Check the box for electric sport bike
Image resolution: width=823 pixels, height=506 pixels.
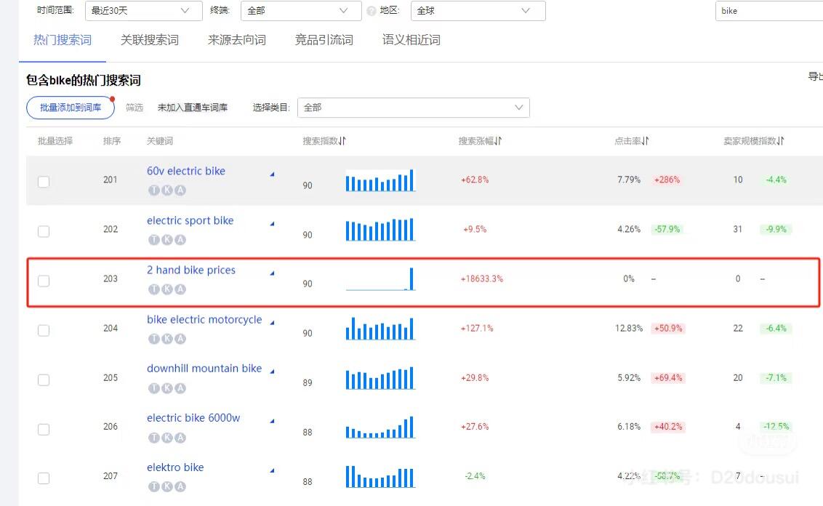tap(44, 231)
